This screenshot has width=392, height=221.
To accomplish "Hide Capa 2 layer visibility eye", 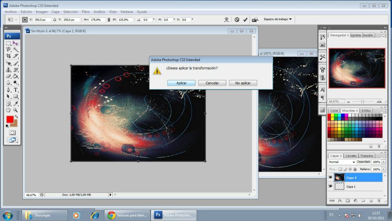I will coord(330,177).
